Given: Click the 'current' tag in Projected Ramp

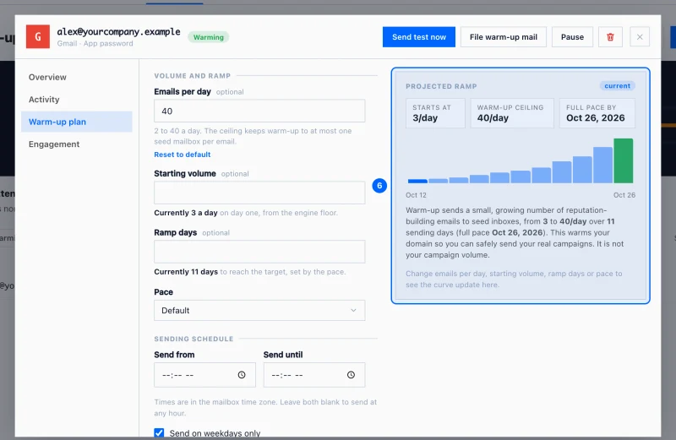Looking at the screenshot, I should point(617,86).
